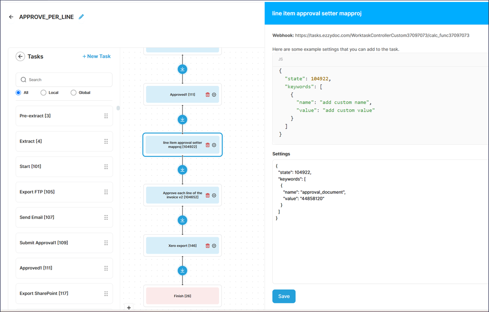Grab the drag handle for Pre-extract [3]

pyautogui.click(x=106, y=116)
